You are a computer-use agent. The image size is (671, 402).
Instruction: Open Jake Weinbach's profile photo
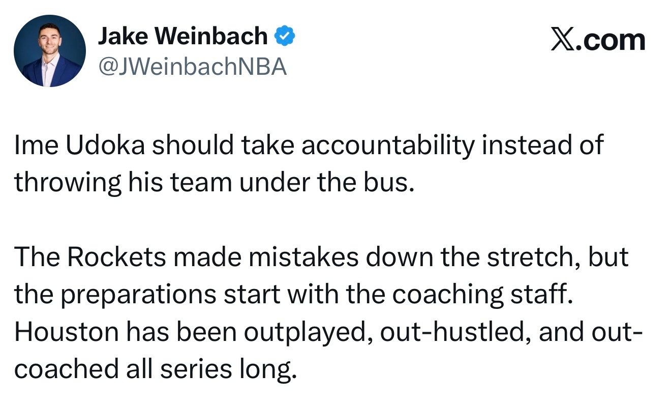tap(49, 51)
